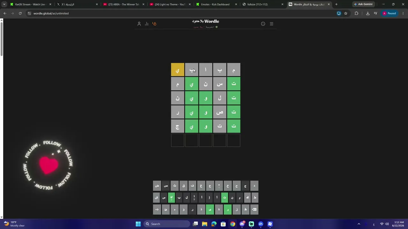
Task: Open the volume speaker tray icon
Action: (387, 224)
